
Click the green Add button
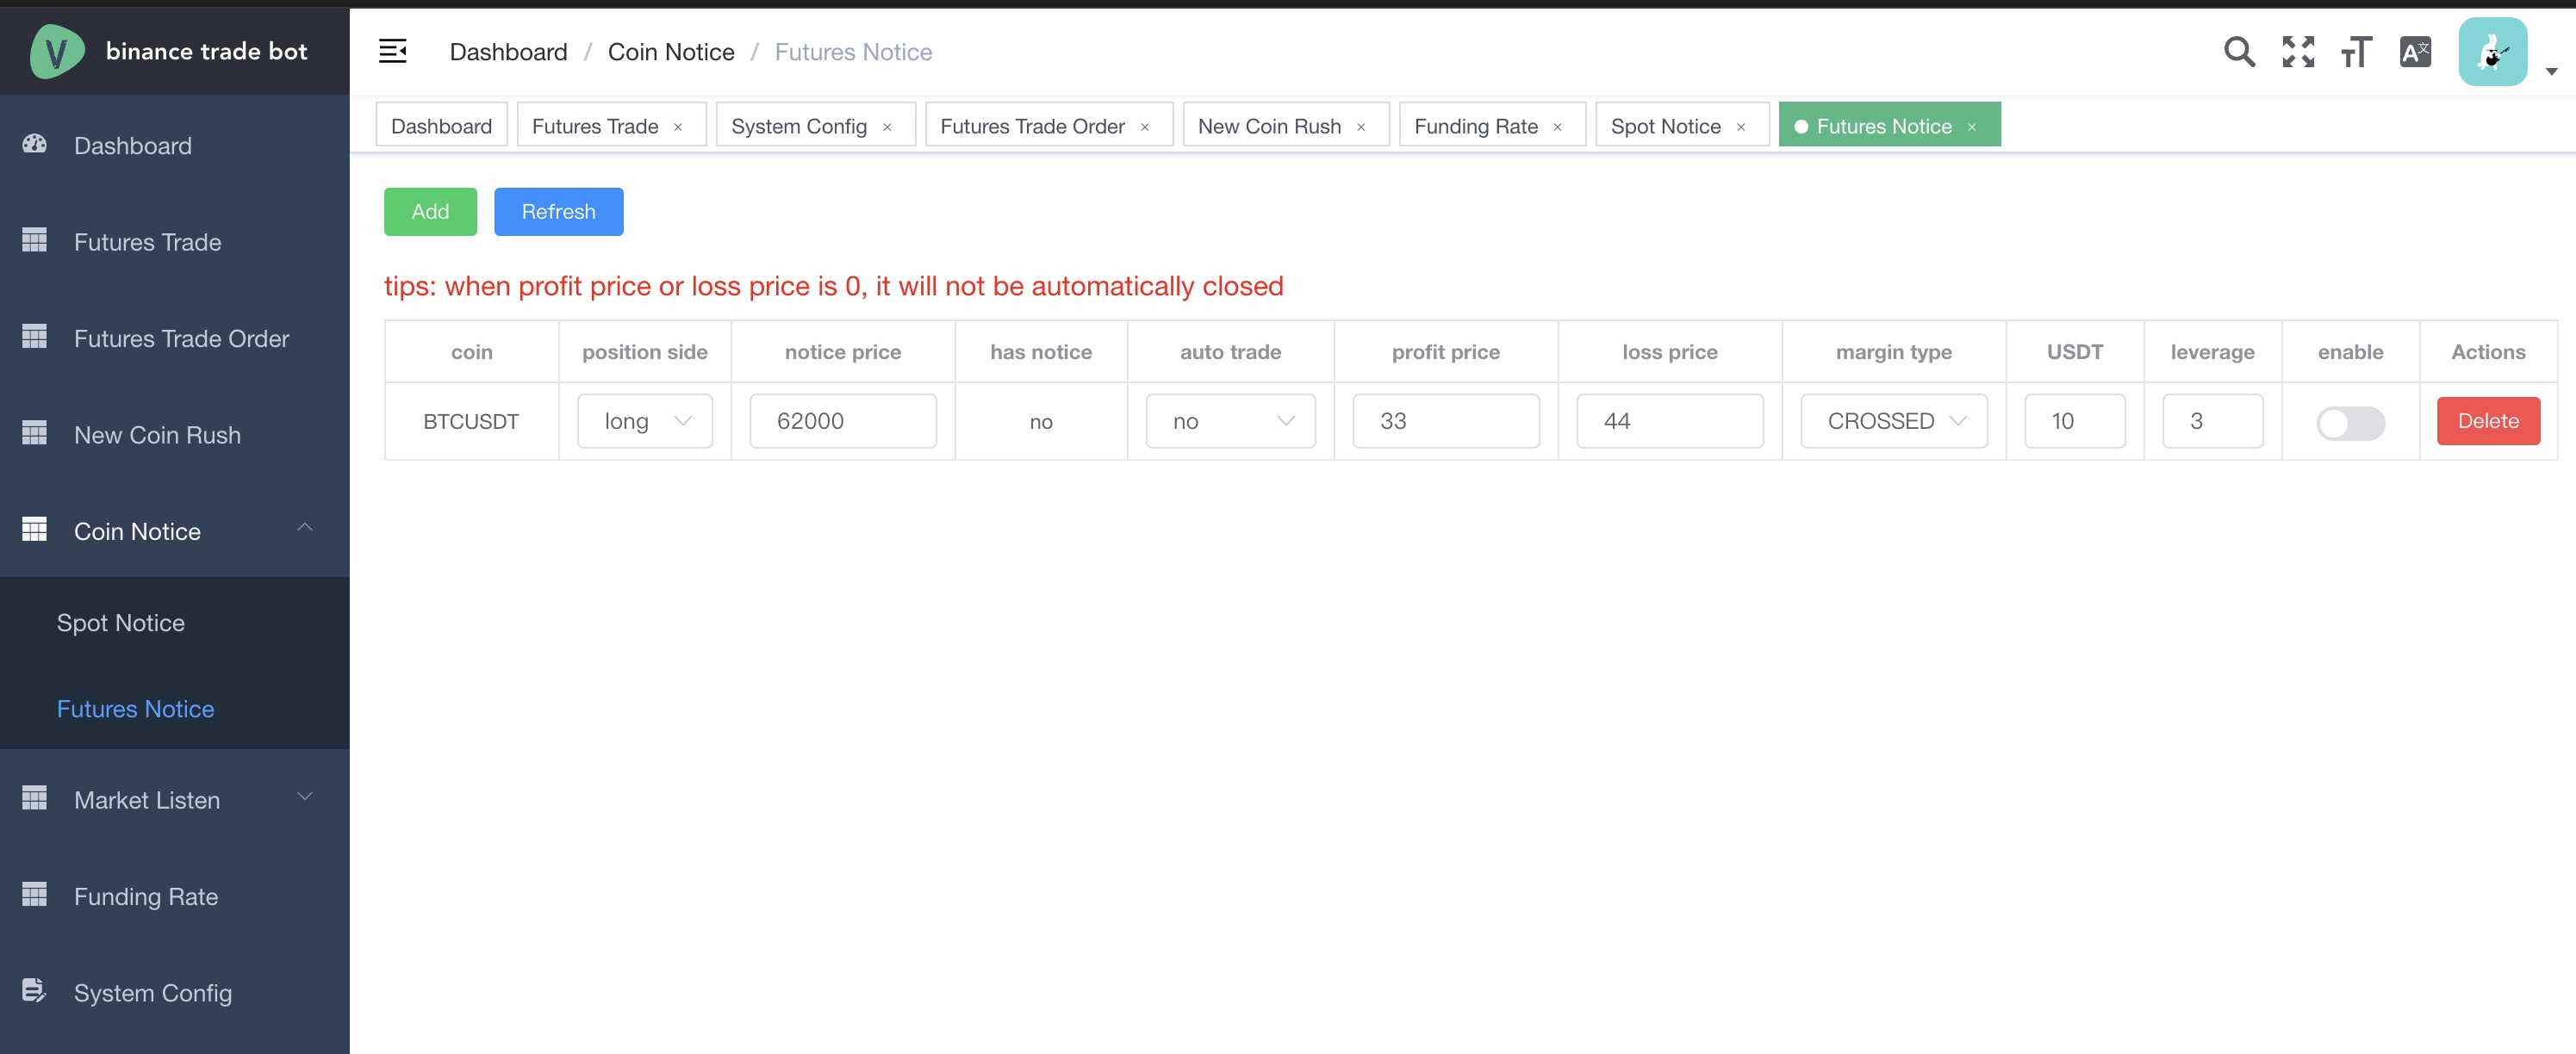click(x=430, y=212)
